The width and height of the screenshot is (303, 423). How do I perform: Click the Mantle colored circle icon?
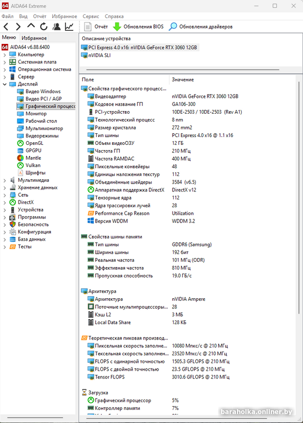(20, 158)
